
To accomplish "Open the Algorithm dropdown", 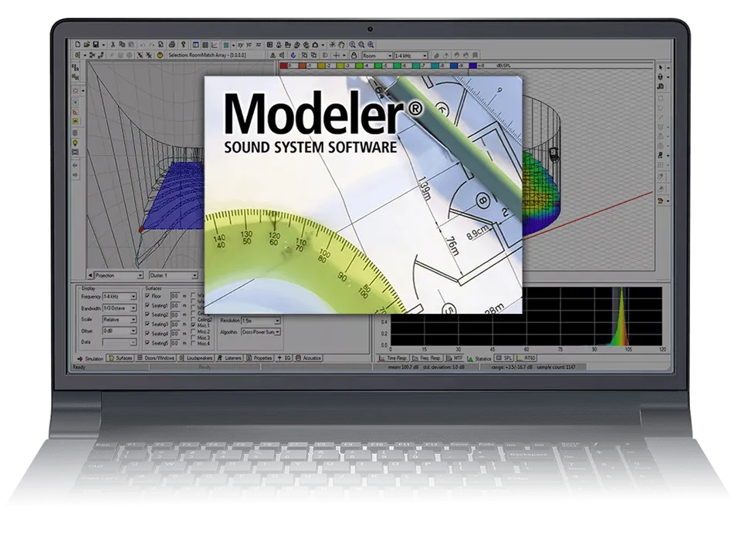I will (x=261, y=331).
